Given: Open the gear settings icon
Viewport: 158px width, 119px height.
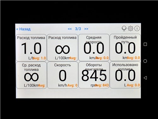Looking at the screenshot, I should (x=131, y=29).
